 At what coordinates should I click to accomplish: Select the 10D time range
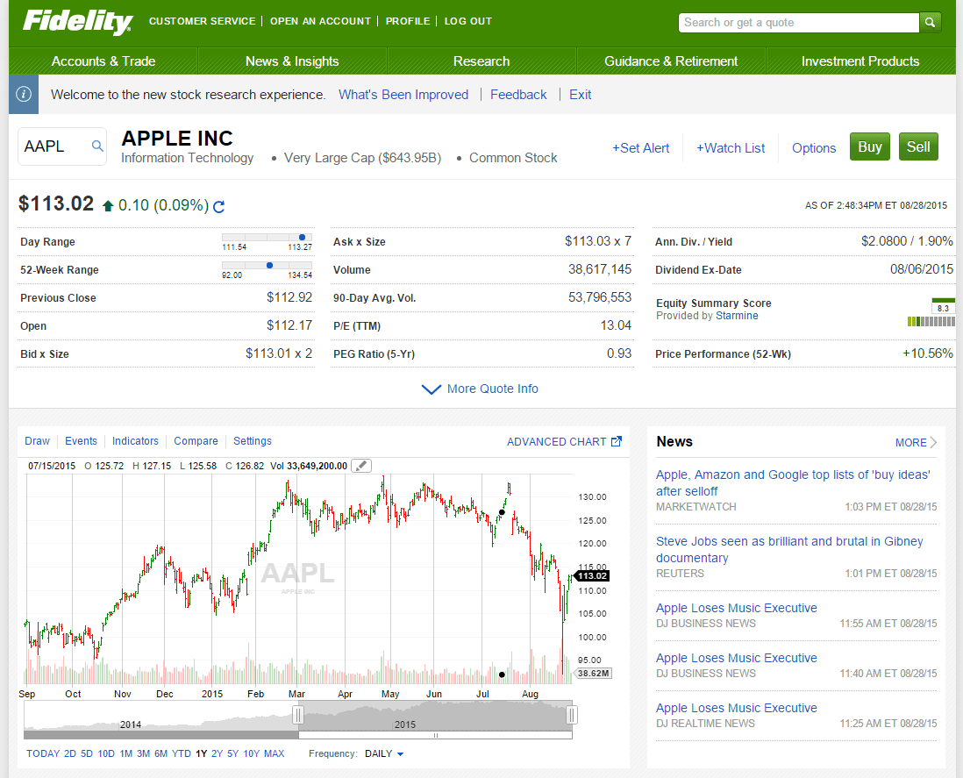[x=106, y=753]
